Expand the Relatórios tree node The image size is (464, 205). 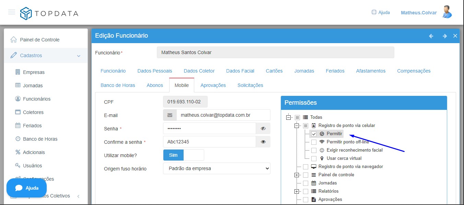[297, 191]
